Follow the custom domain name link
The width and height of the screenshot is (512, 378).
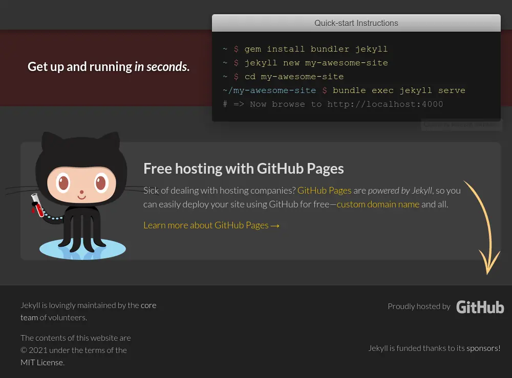378,204
